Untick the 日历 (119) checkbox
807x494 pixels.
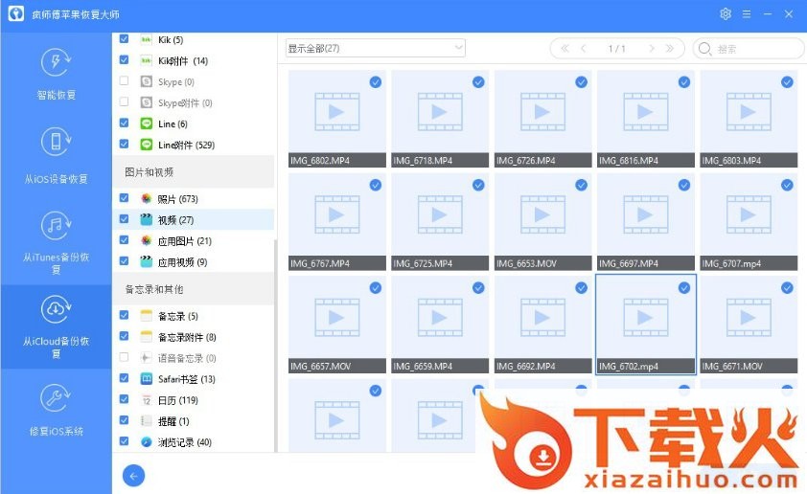[x=124, y=400]
